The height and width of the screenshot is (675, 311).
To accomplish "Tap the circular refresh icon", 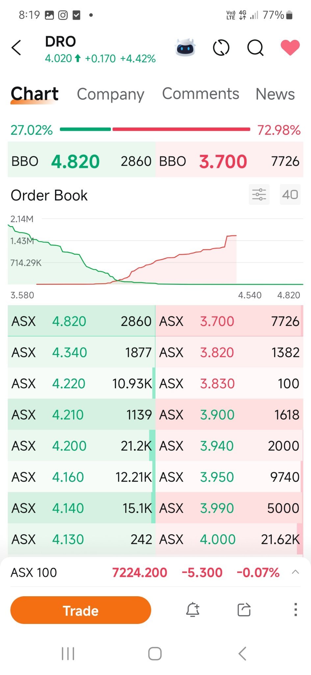I will pos(221,48).
